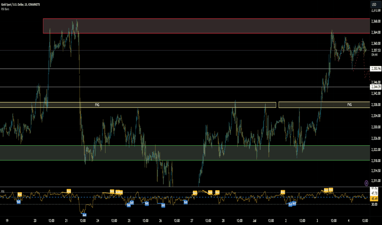Screen dimensions: 382x225
Task: Click the 21 date on time axis
Action: click(66, 220)
